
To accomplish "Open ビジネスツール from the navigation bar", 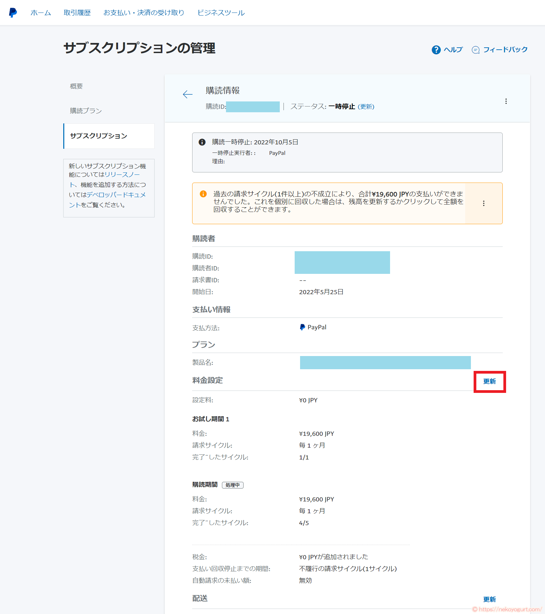I will 221,13.
